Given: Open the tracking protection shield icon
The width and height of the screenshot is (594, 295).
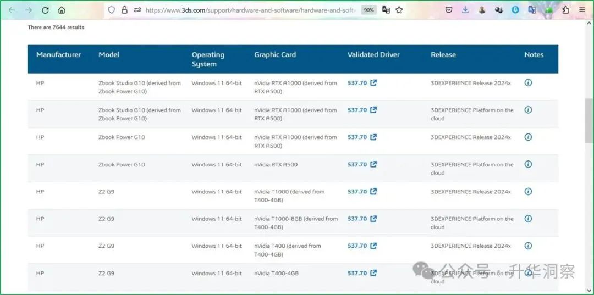Looking at the screenshot, I should pos(112,10).
